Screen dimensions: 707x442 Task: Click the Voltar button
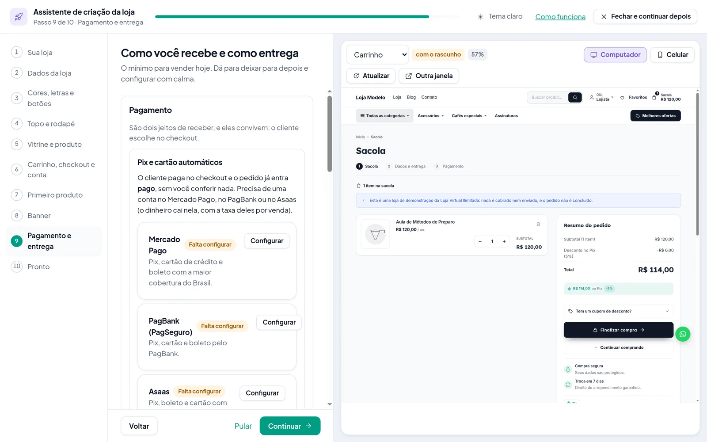point(139,426)
